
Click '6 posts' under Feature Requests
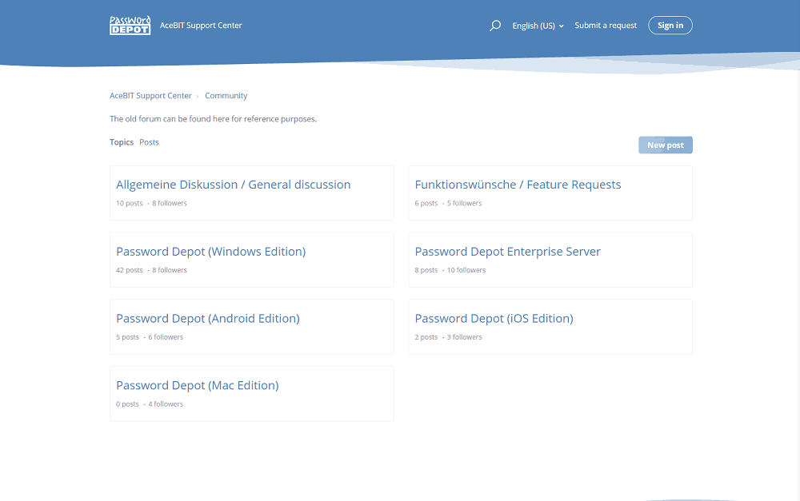[426, 203]
